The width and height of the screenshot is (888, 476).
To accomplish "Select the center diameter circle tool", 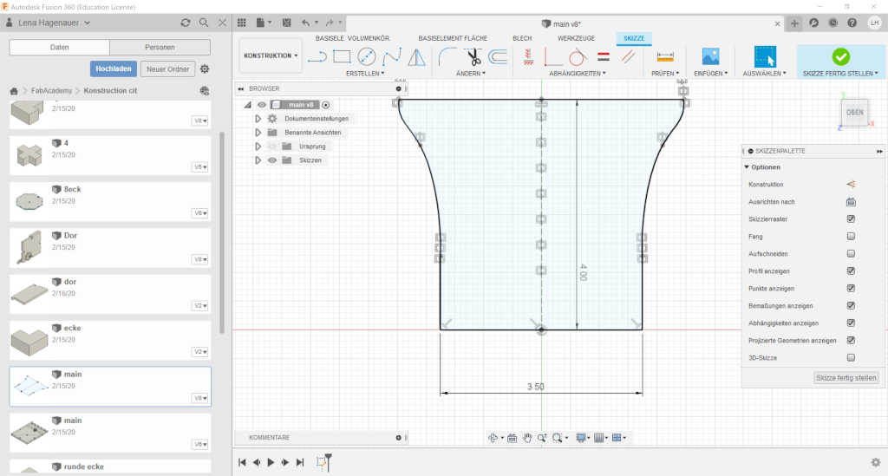I will tap(366, 57).
